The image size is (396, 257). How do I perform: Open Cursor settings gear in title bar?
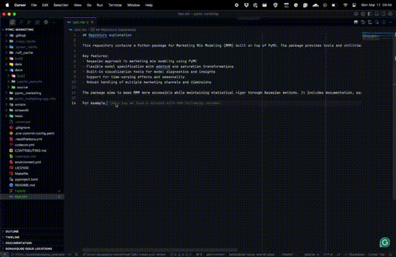[x=390, y=14]
